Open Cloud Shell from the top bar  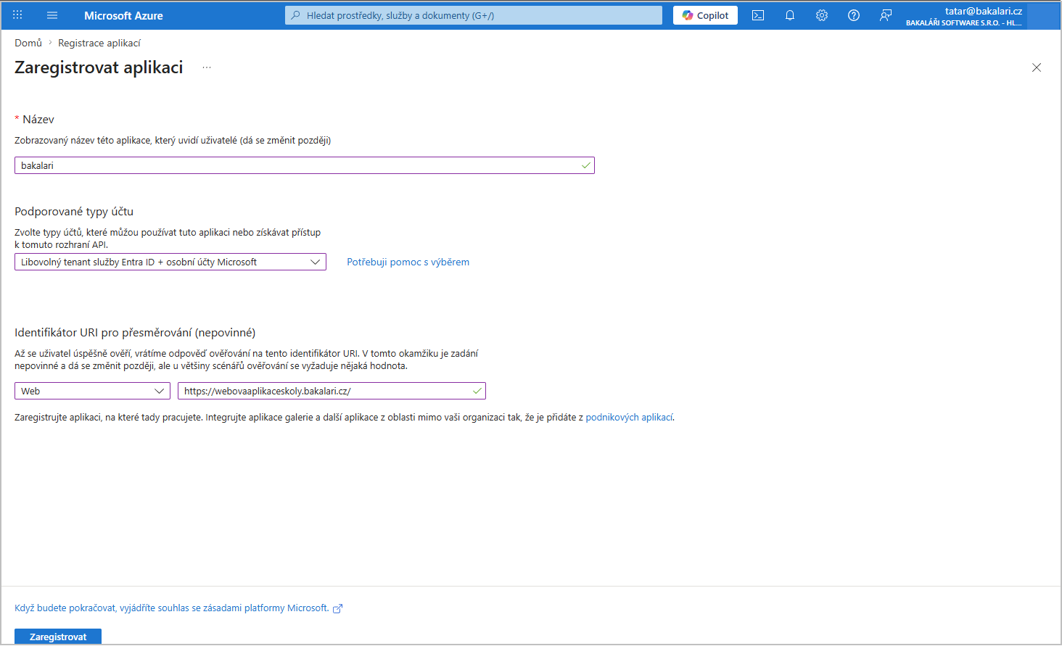(758, 15)
